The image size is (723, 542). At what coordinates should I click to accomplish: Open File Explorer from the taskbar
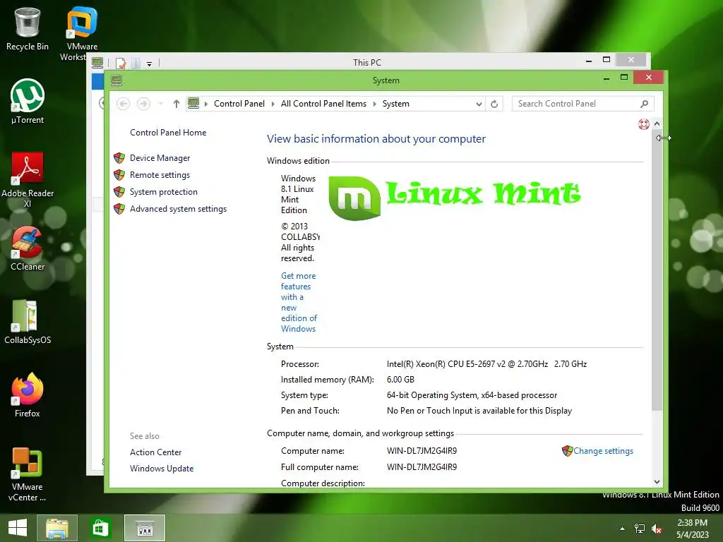56,528
